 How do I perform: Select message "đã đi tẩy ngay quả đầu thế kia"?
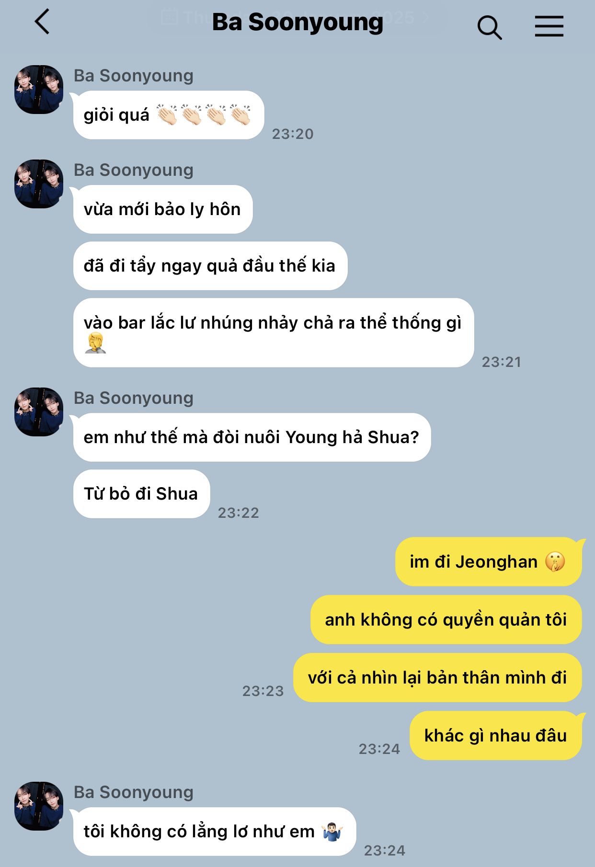coord(210,266)
